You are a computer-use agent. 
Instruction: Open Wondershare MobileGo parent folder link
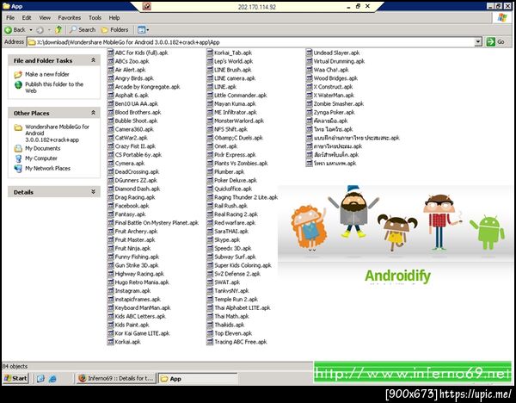(57, 133)
